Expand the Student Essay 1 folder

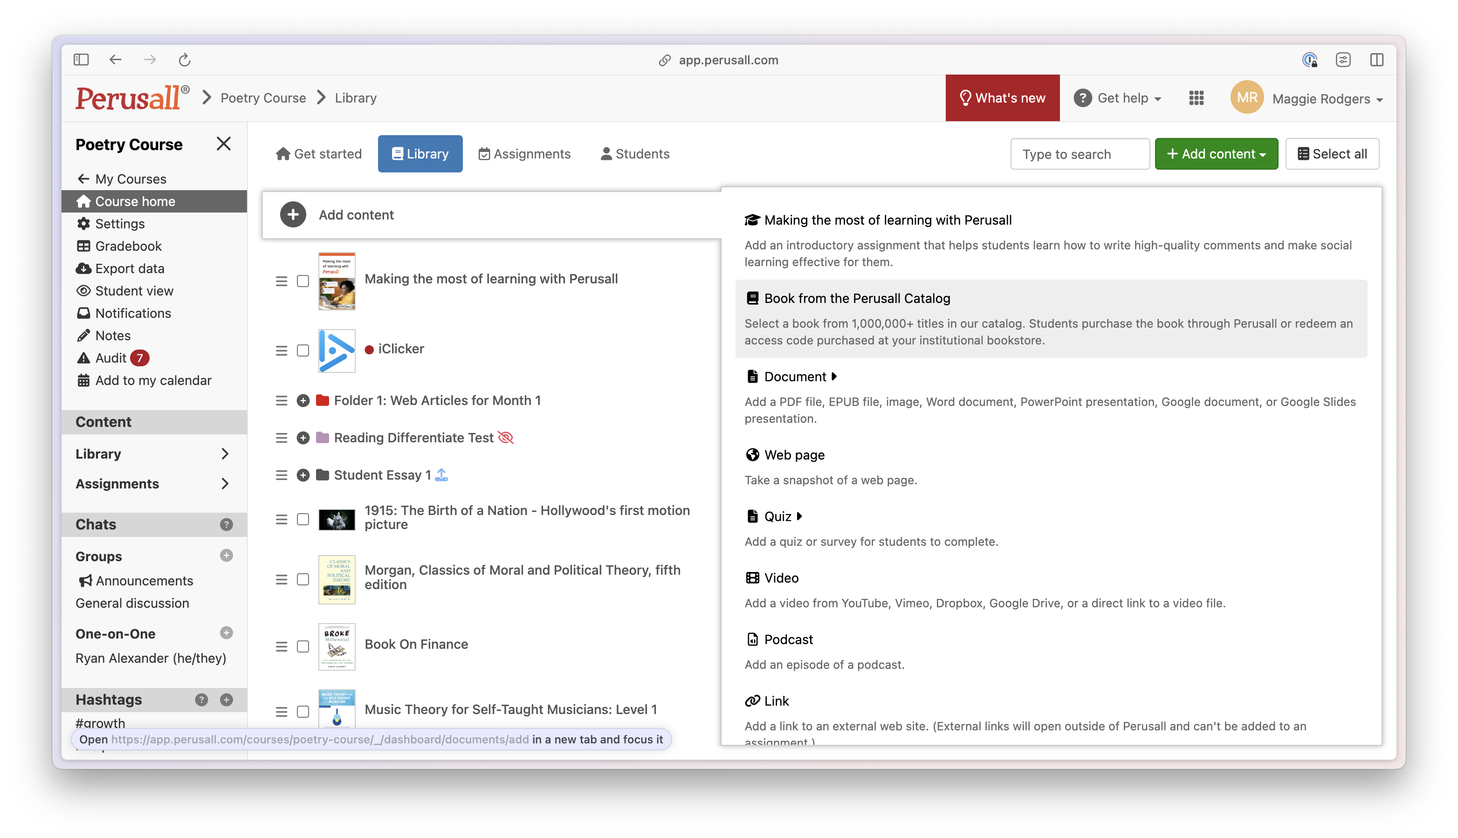(303, 475)
